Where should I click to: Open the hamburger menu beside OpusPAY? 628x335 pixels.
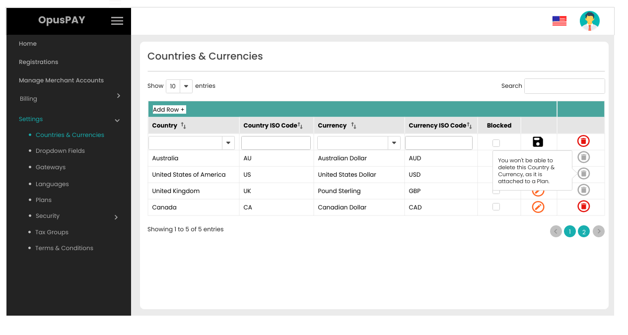coord(117,21)
